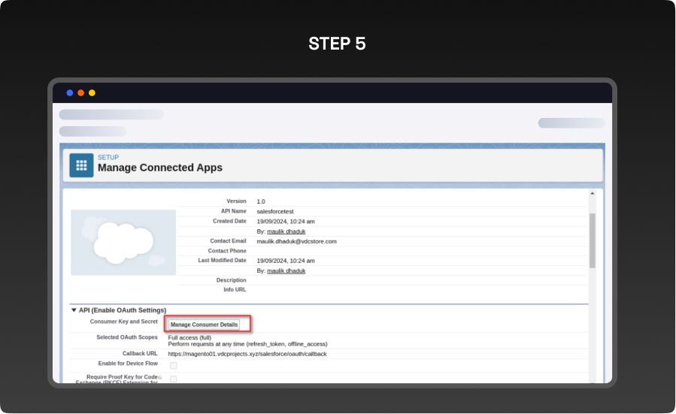Open maulik dhaduk link under Created Date
Image resolution: width=676 pixels, height=414 pixels.
[286, 231]
